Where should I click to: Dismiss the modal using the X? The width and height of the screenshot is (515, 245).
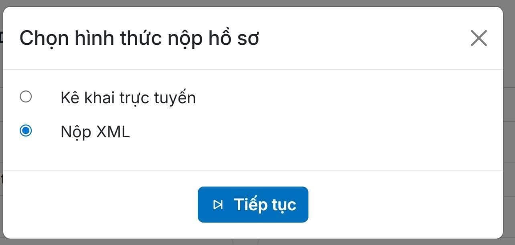(479, 38)
